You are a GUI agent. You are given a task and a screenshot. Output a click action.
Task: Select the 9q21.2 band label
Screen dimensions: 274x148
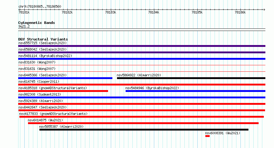[24, 26]
